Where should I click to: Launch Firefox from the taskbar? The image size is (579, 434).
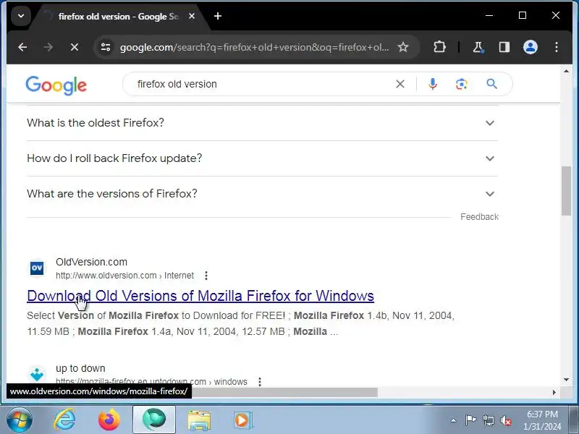pos(109,420)
